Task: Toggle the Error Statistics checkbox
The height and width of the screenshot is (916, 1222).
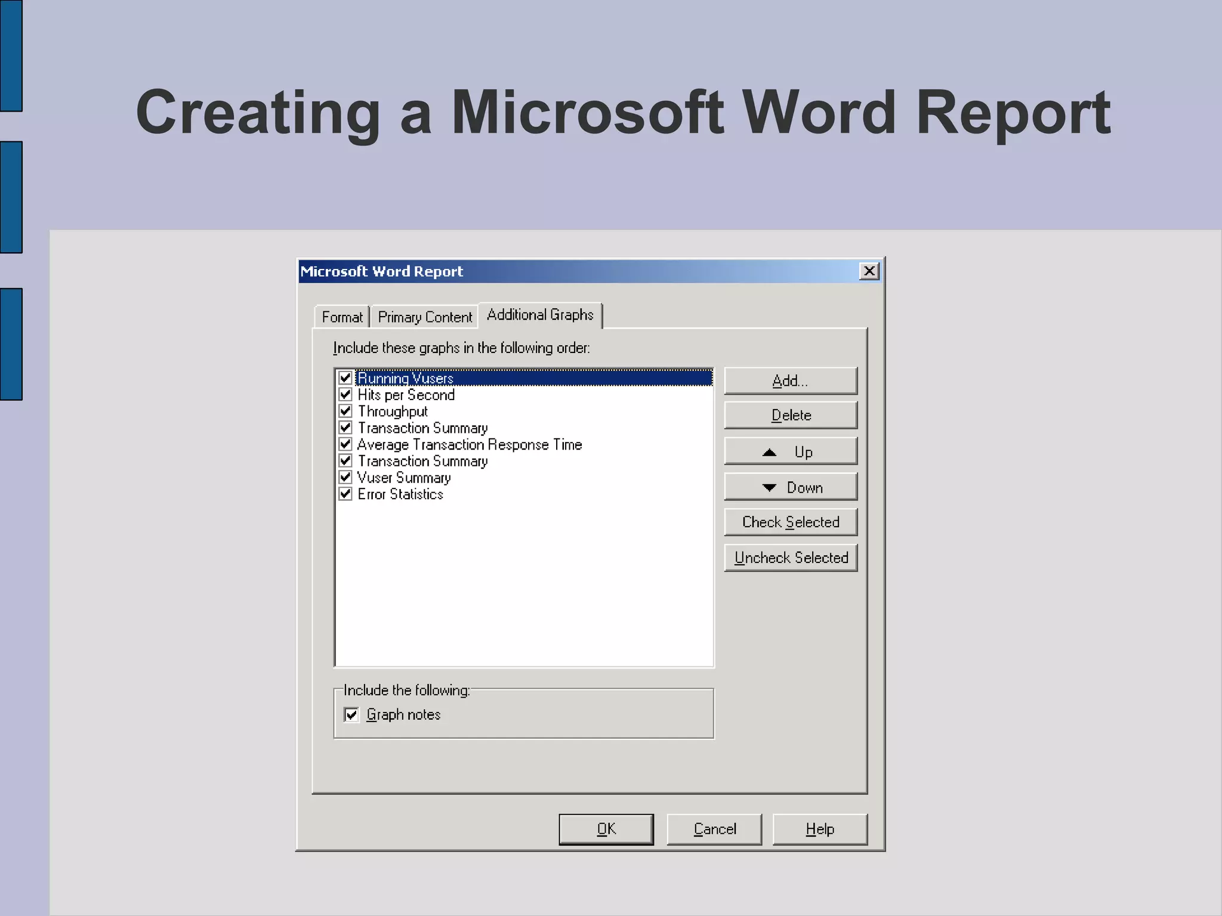Action: pyautogui.click(x=345, y=494)
